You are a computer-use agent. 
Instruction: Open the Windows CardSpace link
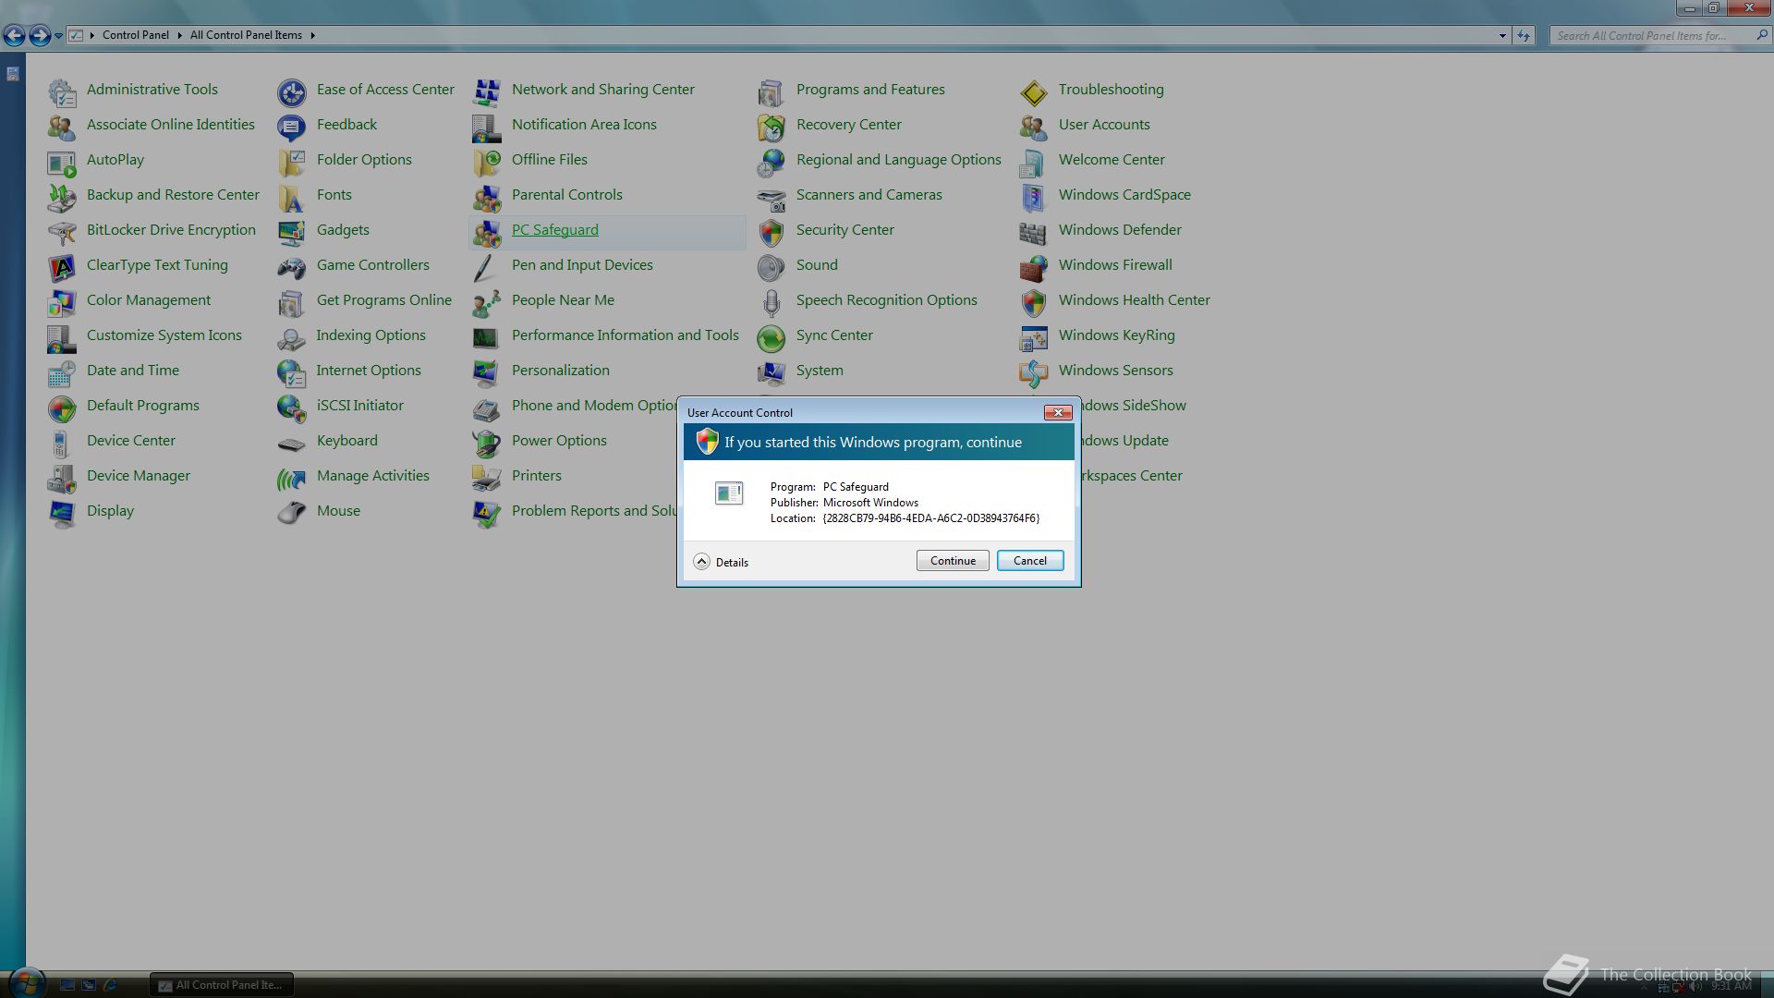[x=1124, y=195]
